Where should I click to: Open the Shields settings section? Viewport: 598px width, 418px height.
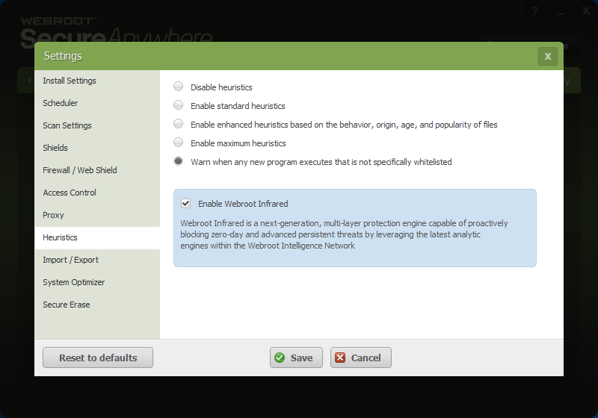click(97, 148)
